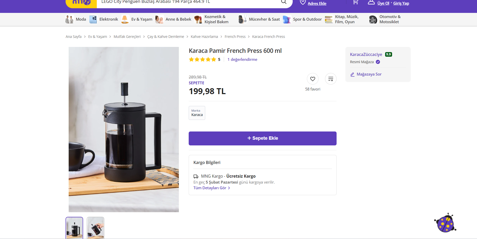Viewport: 477px width, 239px height.
Task: Click the location pin icon
Action: (303, 2)
